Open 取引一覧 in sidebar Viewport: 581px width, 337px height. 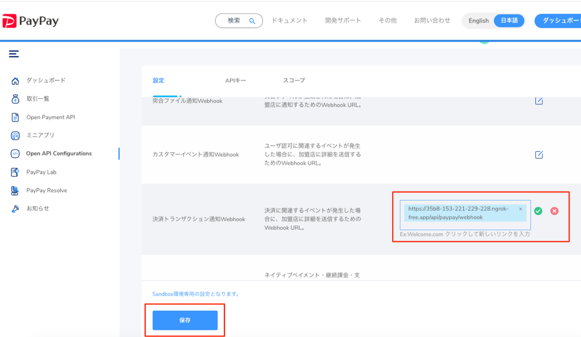(38, 99)
